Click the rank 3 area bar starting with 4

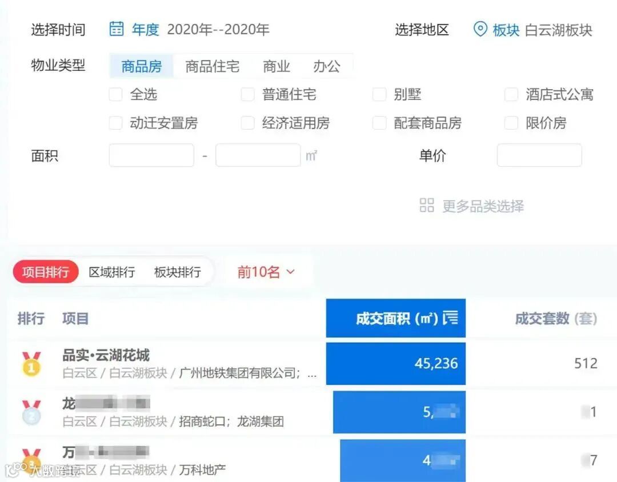tap(403, 460)
